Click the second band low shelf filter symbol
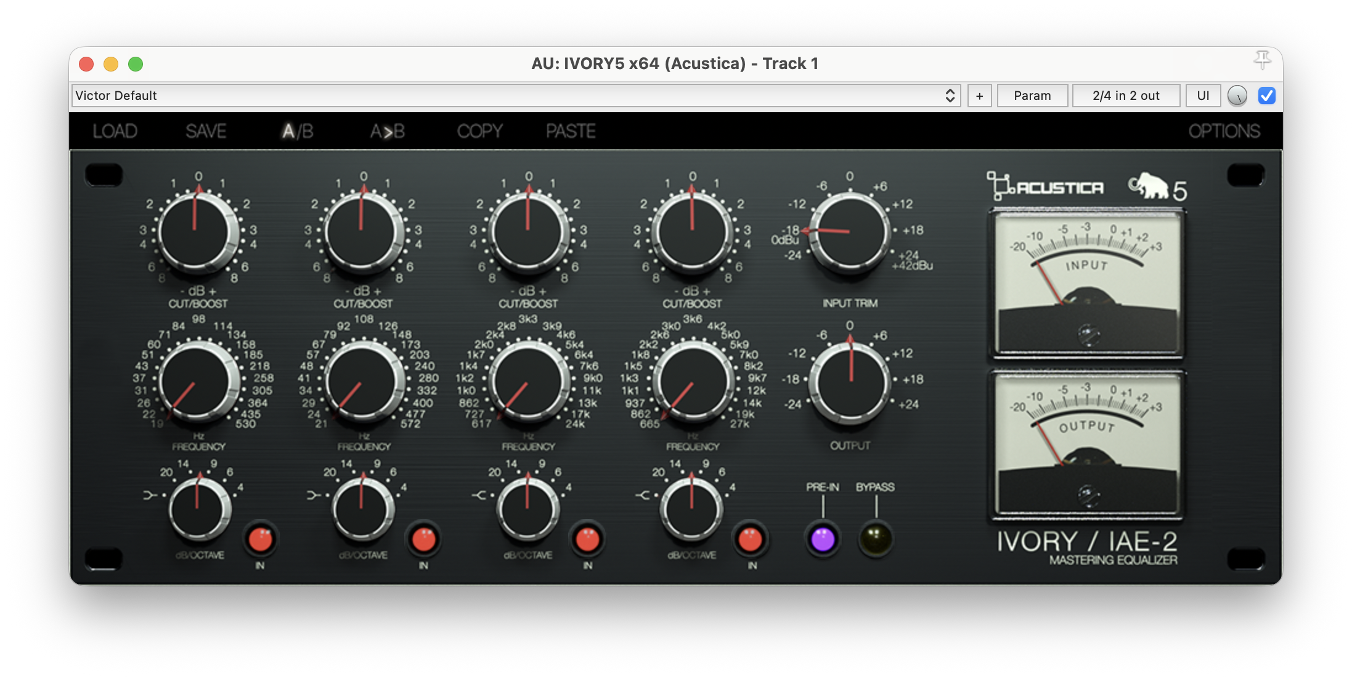The width and height of the screenshot is (1352, 677). coord(314,494)
